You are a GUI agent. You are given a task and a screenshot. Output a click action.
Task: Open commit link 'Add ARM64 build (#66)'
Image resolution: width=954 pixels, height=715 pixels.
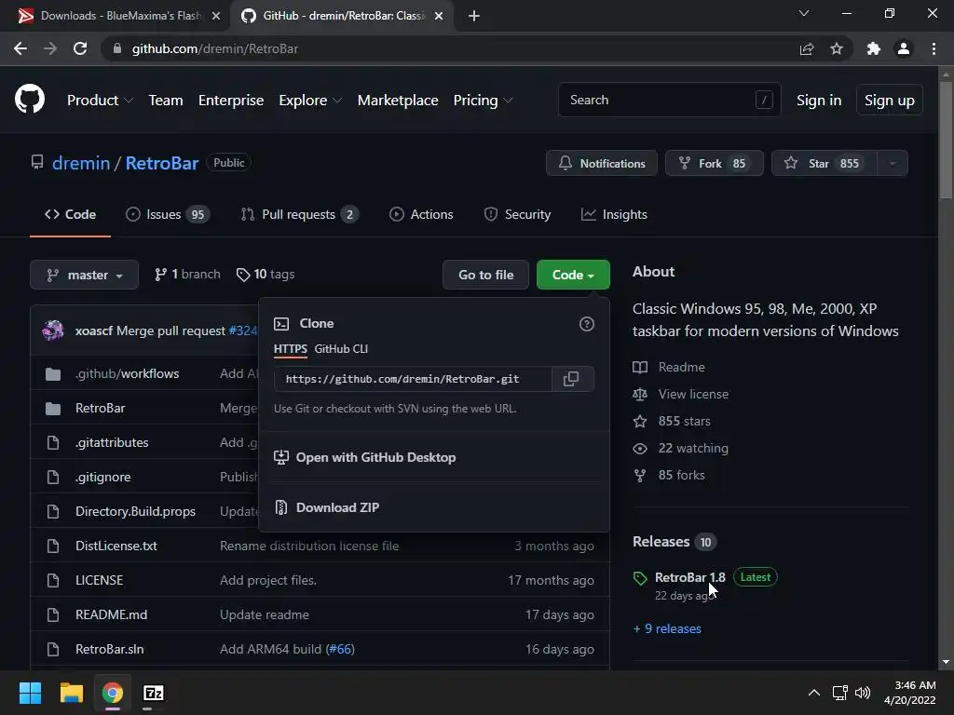coord(287,649)
